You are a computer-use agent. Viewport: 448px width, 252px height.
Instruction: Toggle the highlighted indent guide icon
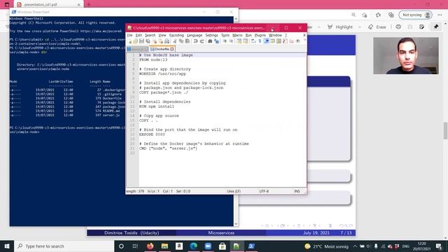(266, 41)
